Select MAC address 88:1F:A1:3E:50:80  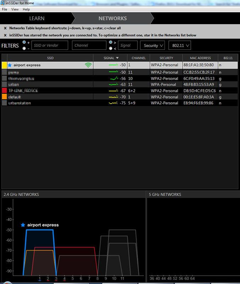point(199,65)
